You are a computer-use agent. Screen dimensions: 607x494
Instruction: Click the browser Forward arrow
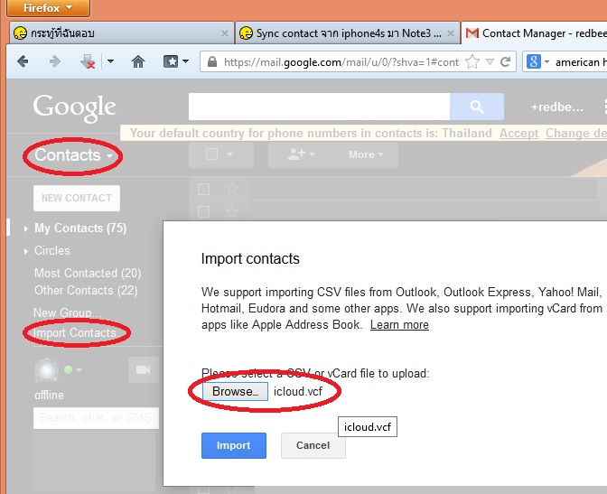point(54,61)
